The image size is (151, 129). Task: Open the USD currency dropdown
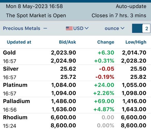(77, 28)
